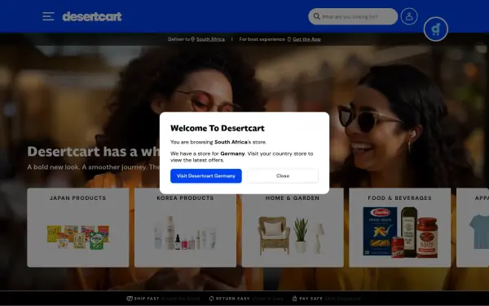The height and width of the screenshot is (306, 489).
Task: Click Visit Desertcart Germany button
Action: pos(206,175)
